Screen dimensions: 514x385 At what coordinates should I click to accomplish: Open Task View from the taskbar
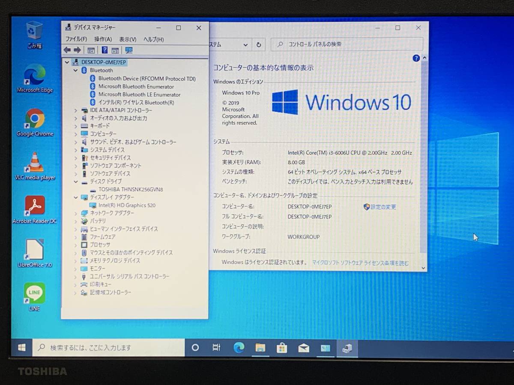pyautogui.click(x=217, y=348)
